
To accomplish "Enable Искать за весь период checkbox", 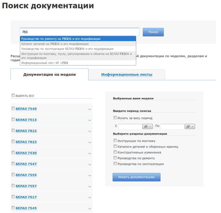I will pyautogui.click(x=115, y=117).
